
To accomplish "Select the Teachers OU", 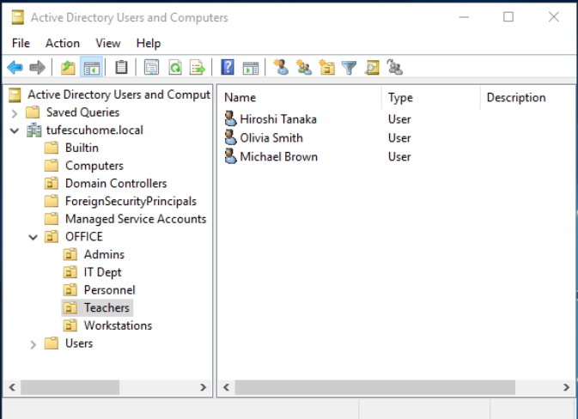I will click(x=106, y=307).
